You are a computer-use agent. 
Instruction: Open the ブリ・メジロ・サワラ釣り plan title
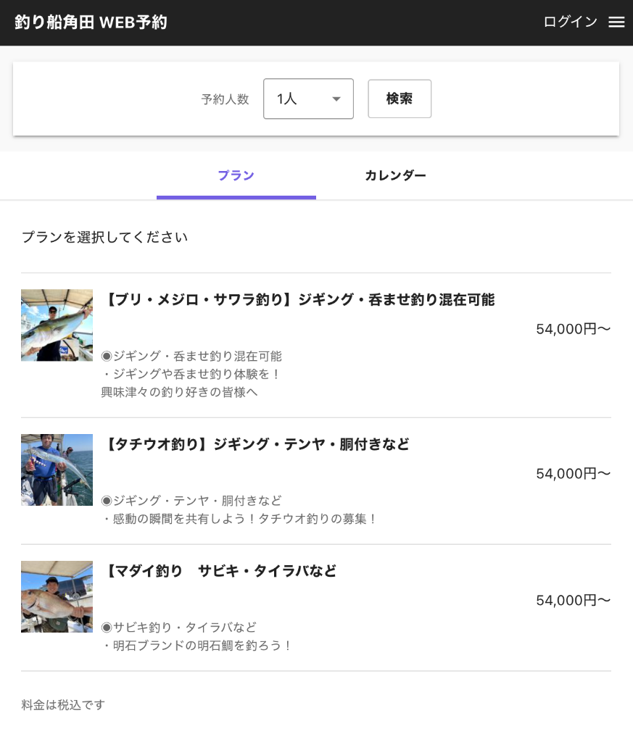[x=300, y=300]
